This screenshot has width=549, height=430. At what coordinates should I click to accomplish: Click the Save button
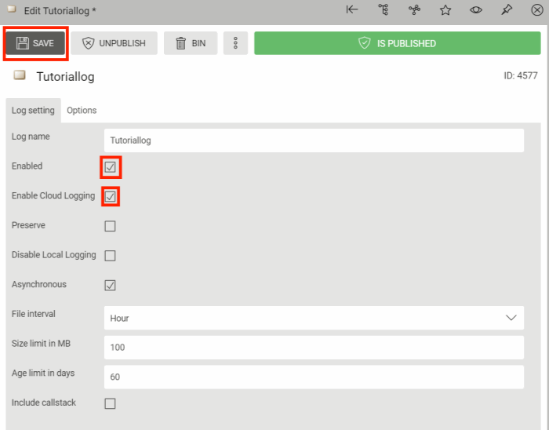(36, 43)
